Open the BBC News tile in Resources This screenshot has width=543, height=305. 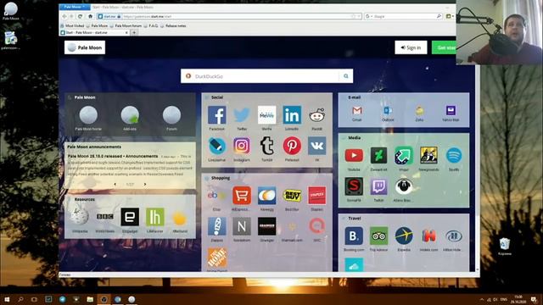(104, 217)
